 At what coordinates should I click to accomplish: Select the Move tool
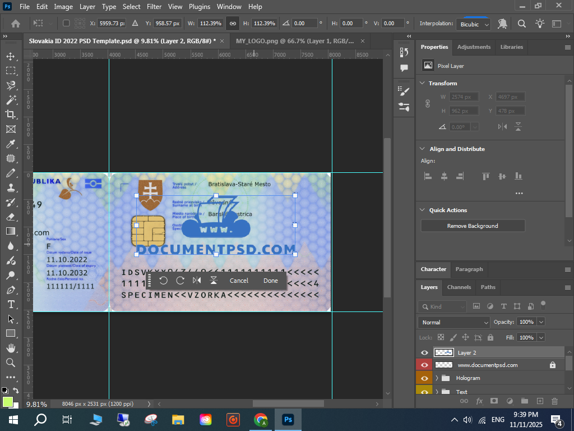click(11, 56)
